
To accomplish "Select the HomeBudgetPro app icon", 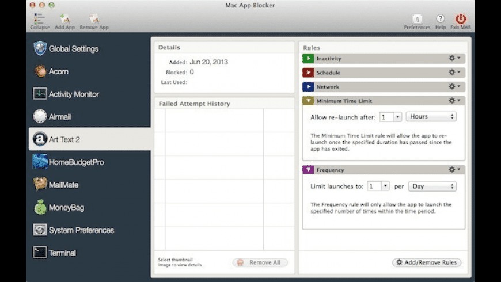I will 40,162.
